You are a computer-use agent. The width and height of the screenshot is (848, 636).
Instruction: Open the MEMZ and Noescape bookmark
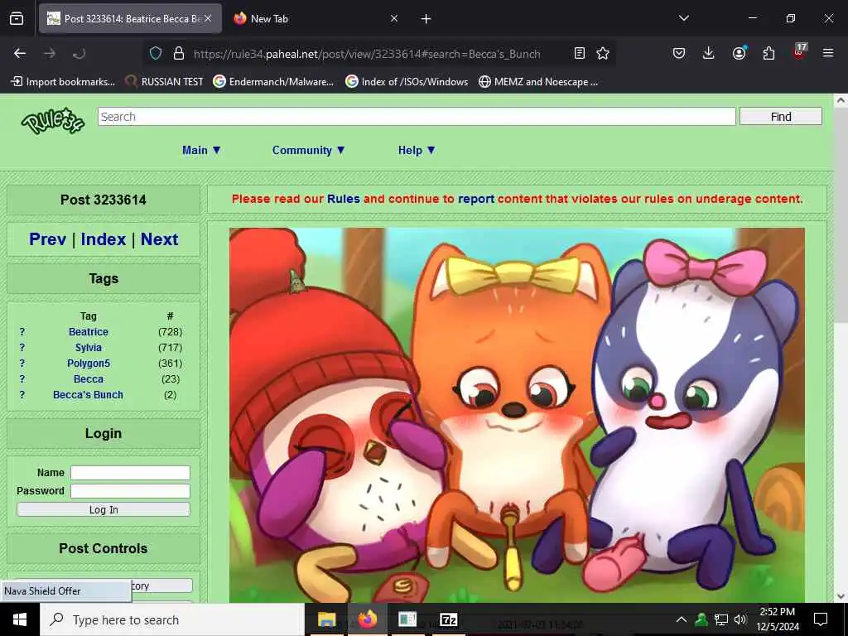(x=538, y=82)
